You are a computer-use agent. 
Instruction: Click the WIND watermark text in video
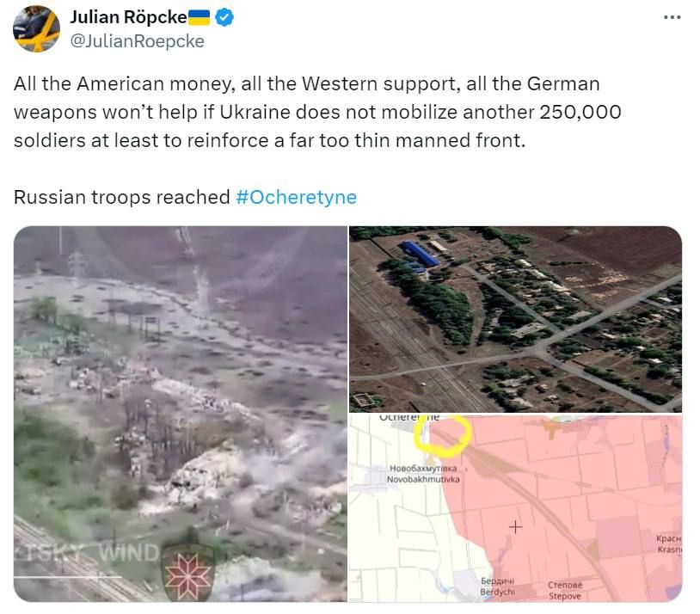coord(129,553)
